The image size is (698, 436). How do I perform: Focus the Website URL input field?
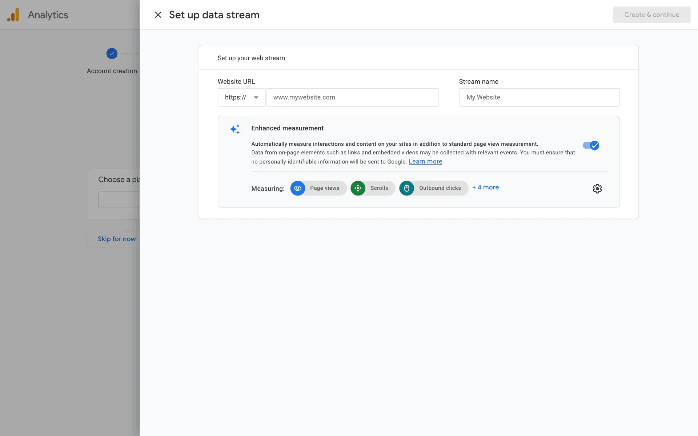[352, 97]
